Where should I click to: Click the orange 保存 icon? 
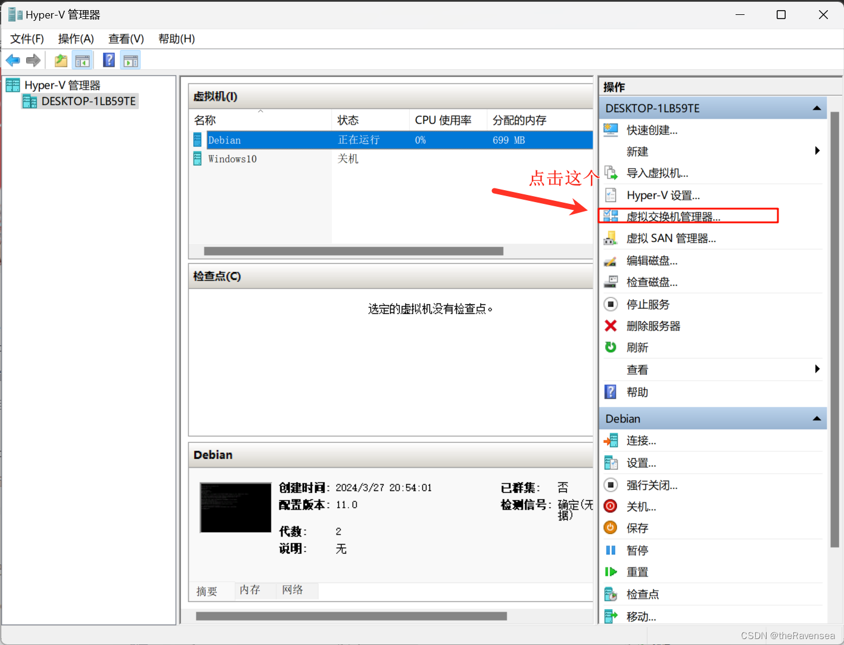point(611,528)
